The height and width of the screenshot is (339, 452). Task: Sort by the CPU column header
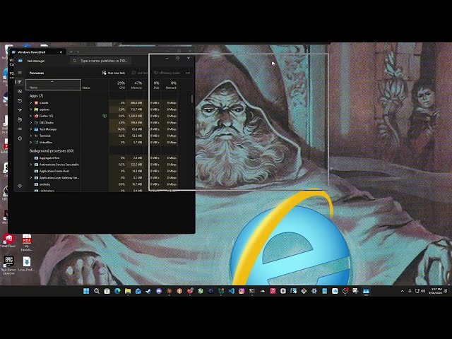tap(118, 85)
